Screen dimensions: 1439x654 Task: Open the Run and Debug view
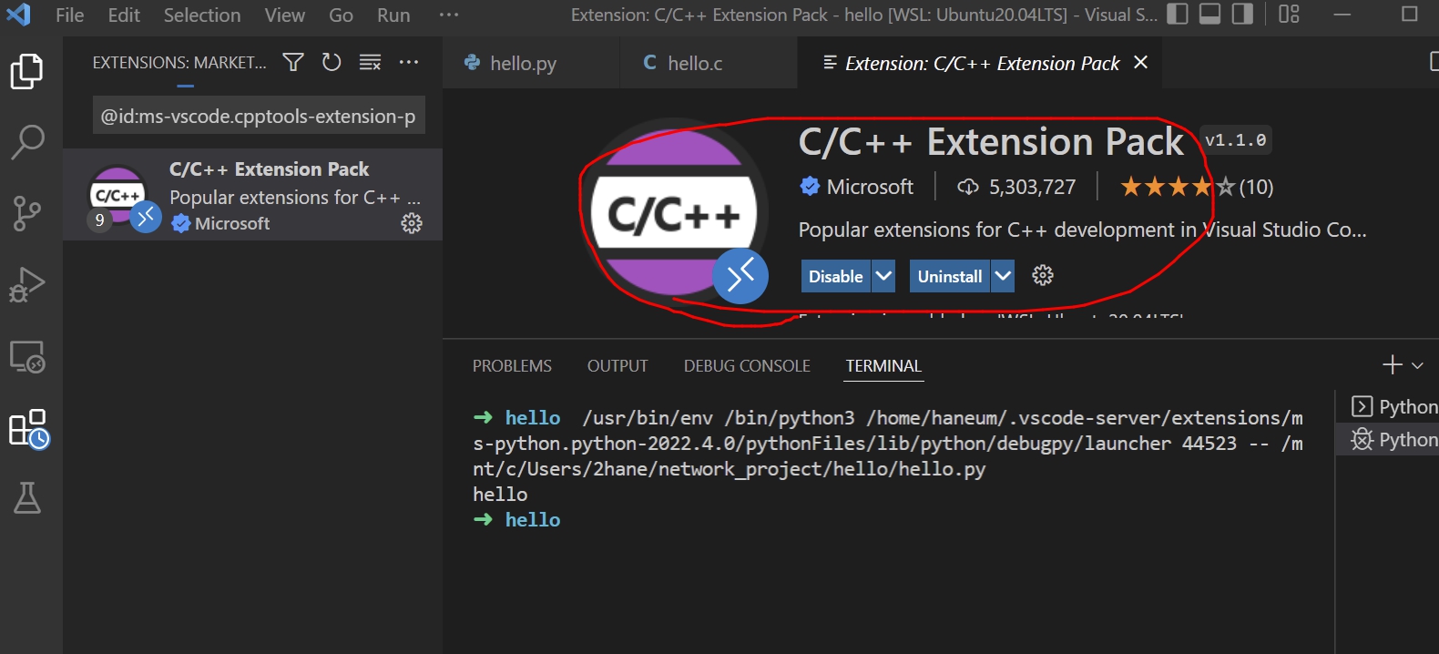click(26, 284)
